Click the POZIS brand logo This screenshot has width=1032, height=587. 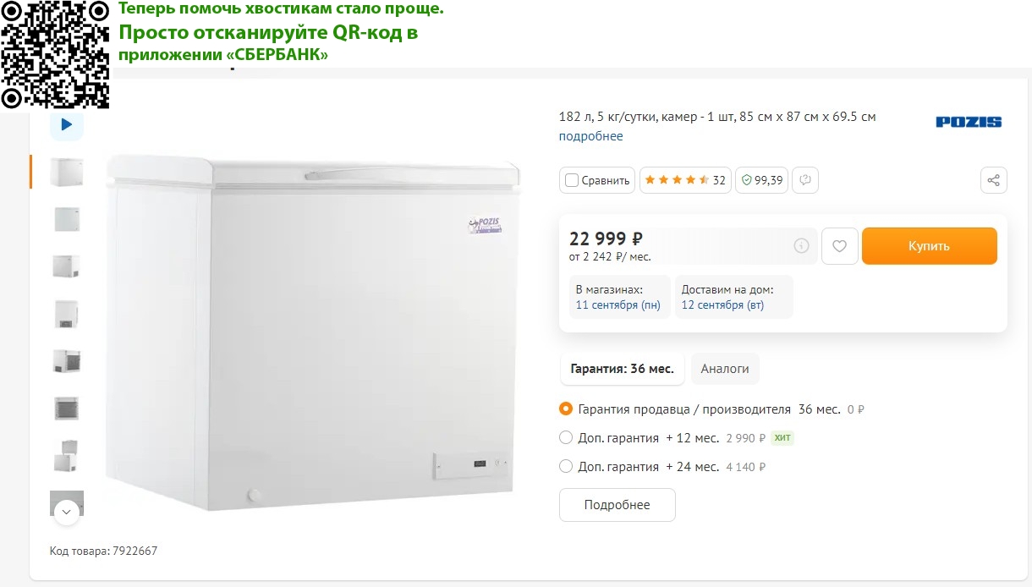(x=969, y=122)
